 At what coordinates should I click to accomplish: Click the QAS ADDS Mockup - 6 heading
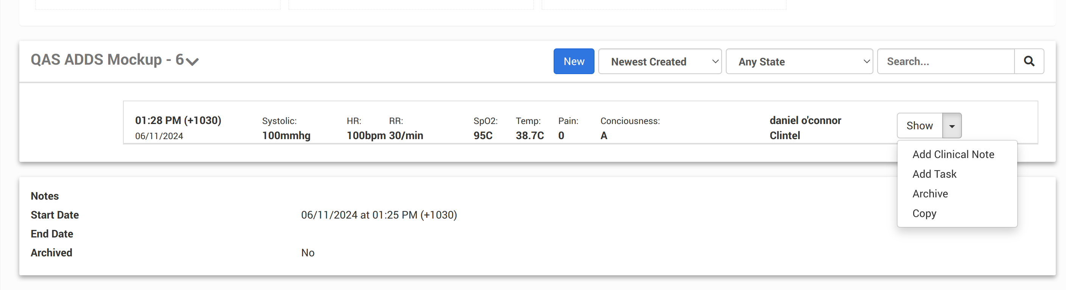tap(107, 60)
